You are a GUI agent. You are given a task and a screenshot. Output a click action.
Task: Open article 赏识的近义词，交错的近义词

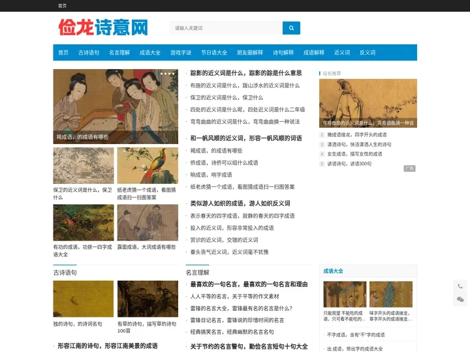224,240
